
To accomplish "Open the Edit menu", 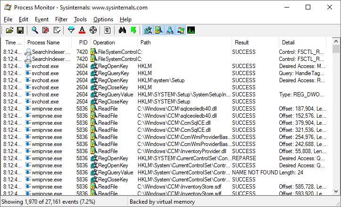I will [x=24, y=19].
